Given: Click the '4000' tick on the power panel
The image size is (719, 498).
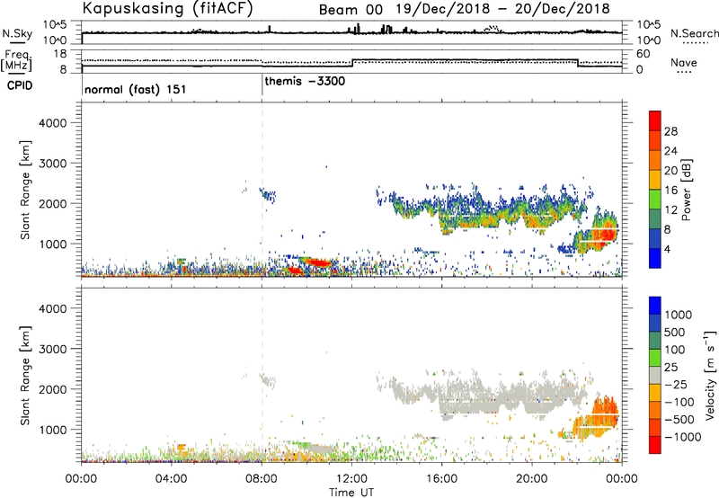Looking at the screenshot, I should 53,123.
